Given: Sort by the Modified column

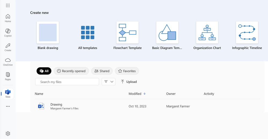Looking at the screenshot, I should click(135, 94).
